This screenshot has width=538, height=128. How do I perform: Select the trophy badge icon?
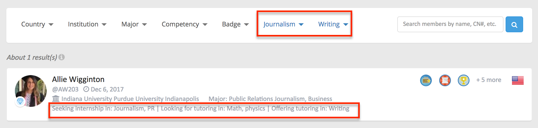click(x=464, y=80)
